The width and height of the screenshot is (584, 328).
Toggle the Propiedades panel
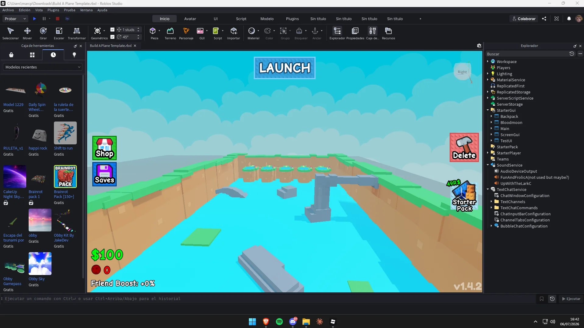pyautogui.click(x=355, y=33)
